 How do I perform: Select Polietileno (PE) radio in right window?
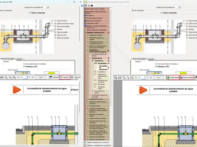point(156,67)
